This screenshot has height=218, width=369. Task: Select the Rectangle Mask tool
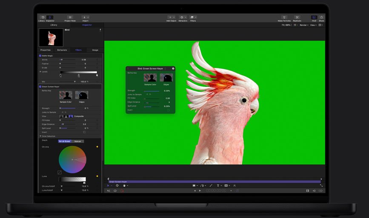point(226,185)
